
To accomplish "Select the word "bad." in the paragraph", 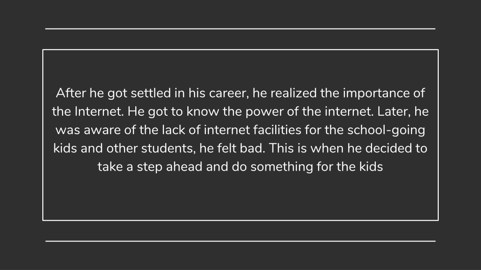I will 252,148.
